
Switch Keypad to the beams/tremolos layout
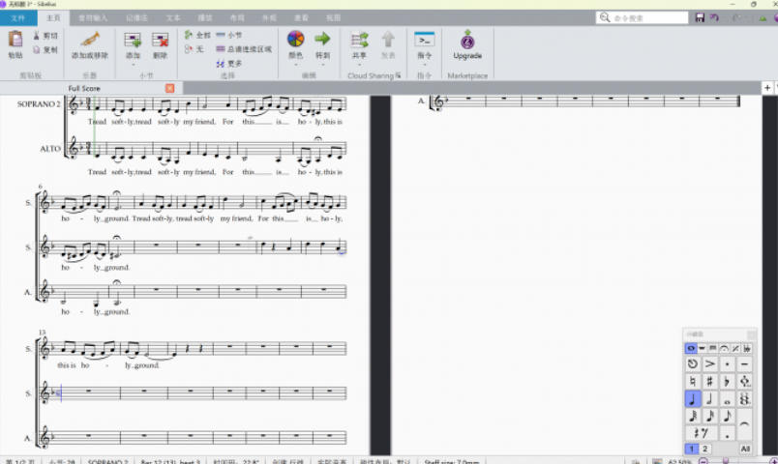pos(713,349)
